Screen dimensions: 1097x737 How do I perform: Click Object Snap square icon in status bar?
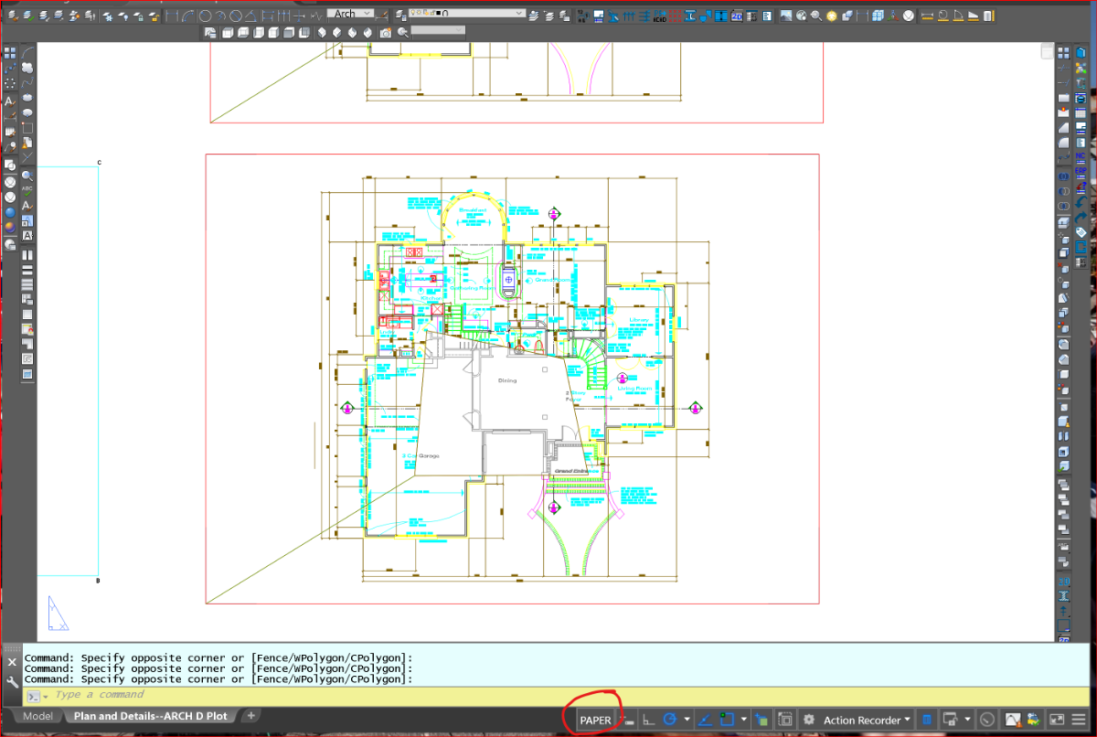727,721
